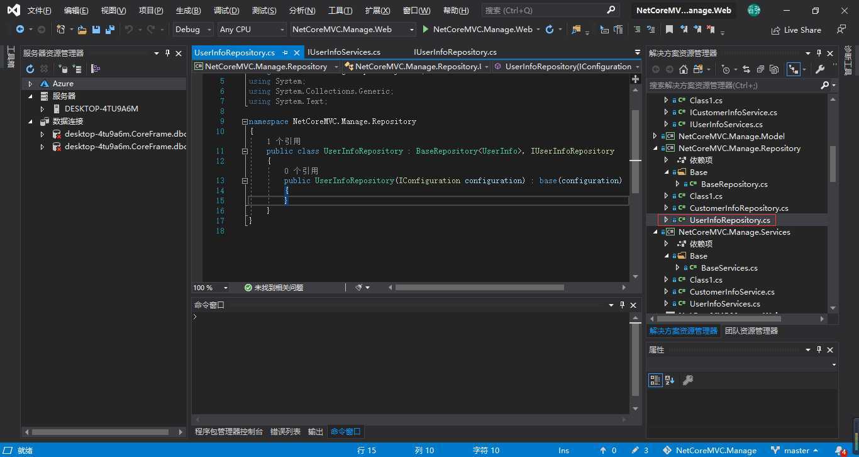The height and width of the screenshot is (457, 859).
Task: Collapse the namespace block at line 9
Action: (245, 121)
